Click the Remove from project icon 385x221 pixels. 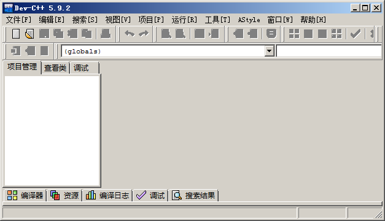(x=252, y=34)
